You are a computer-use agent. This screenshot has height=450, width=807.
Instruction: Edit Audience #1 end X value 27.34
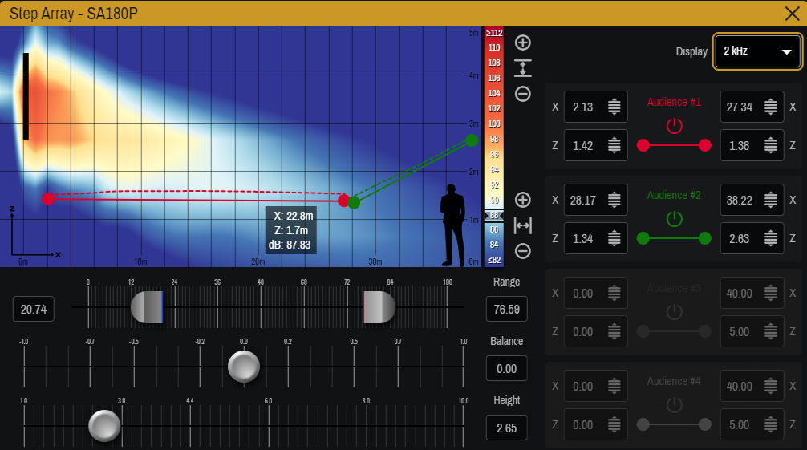pyautogui.click(x=740, y=107)
